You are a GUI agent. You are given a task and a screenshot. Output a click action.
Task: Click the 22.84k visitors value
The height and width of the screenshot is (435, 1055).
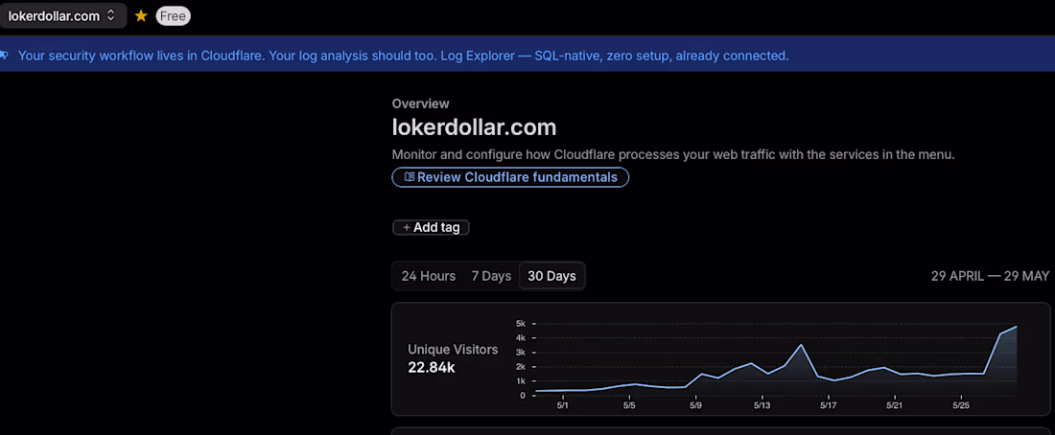pyautogui.click(x=432, y=368)
